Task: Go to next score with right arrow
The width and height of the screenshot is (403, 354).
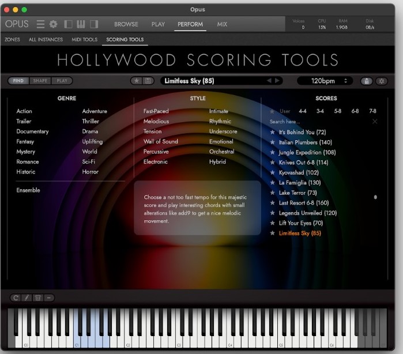Action: [x=277, y=81]
